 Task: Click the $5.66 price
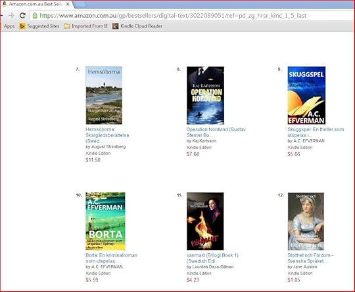coord(294,154)
